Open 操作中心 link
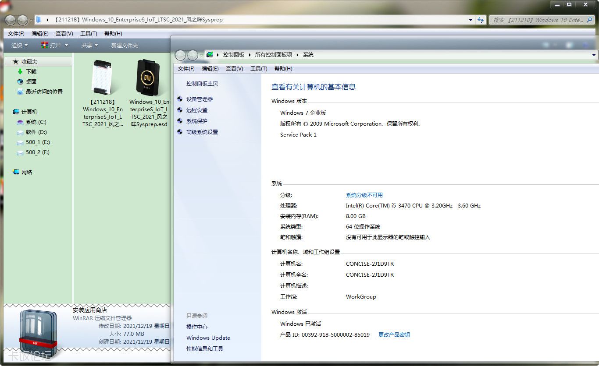The image size is (599, 366). (x=197, y=327)
